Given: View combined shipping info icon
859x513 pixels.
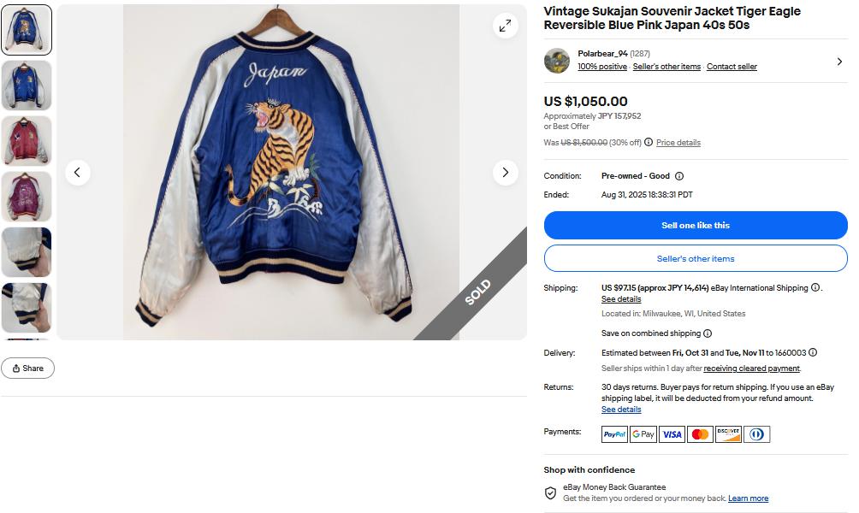Looking at the screenshot, I should [708, 333].
